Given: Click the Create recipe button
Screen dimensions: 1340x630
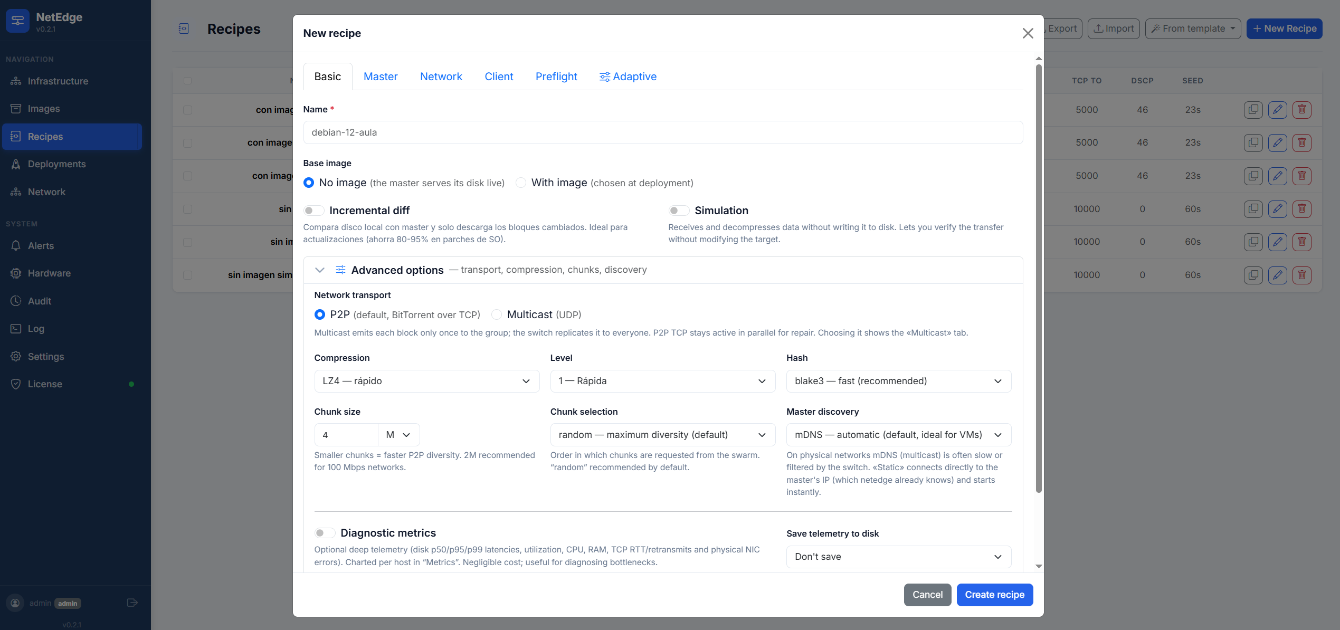Looking at the screenshot, I should [x=995, y=595].
